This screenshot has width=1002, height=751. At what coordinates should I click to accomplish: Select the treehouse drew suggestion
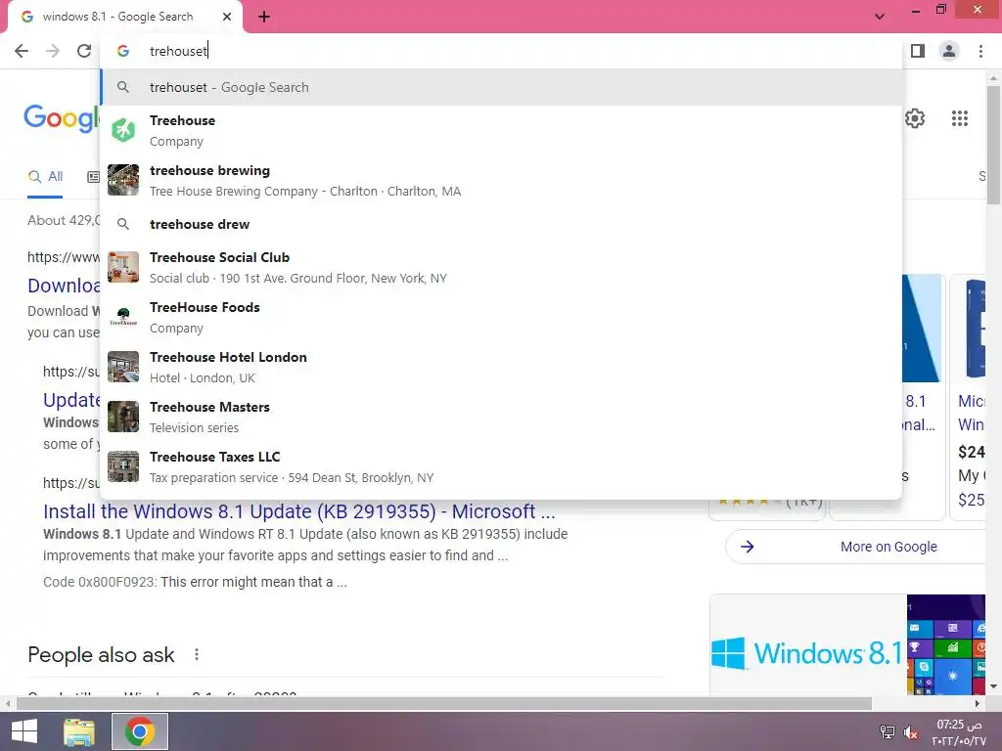click(501, 224)
